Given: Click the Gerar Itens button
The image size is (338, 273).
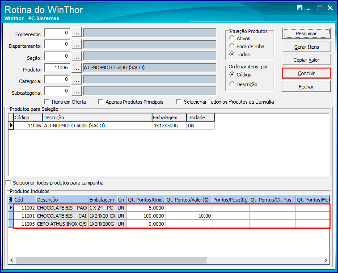Looking at the screenshot, I should click(x=306, y=47).
